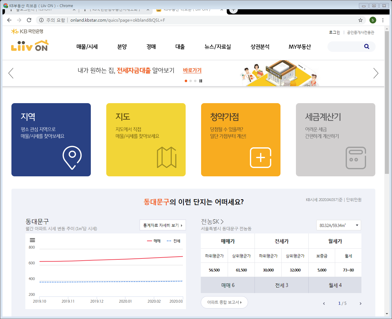
Task: Click the browser back arrow
Action: [x=9, y=20]
